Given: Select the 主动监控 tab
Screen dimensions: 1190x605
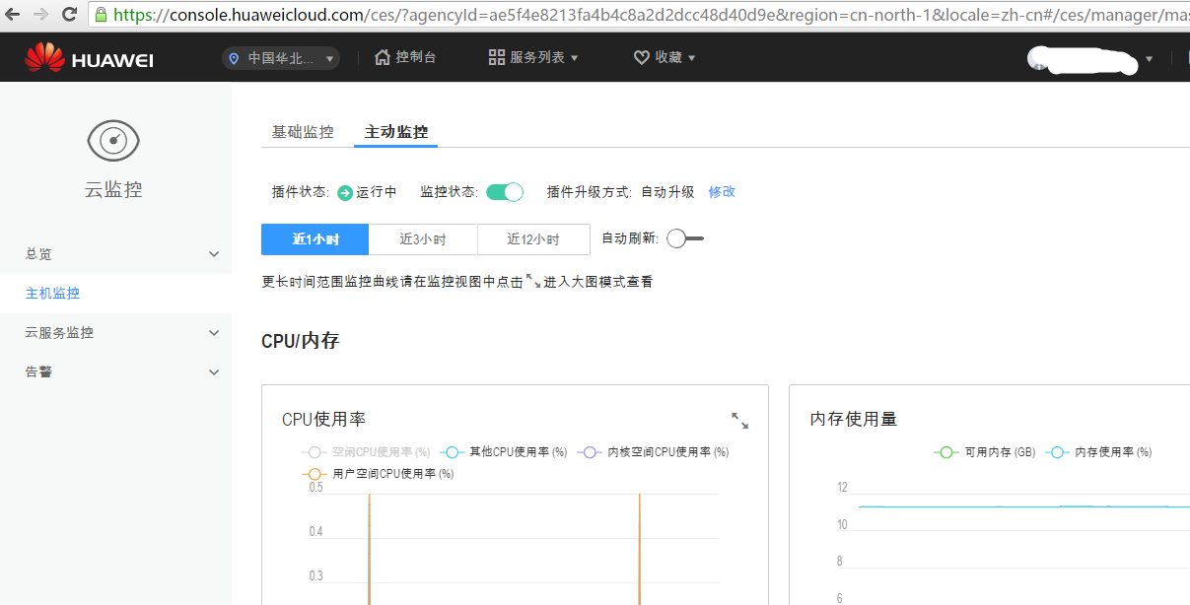Looking at the screenshot, I should [x=396, y=132].
